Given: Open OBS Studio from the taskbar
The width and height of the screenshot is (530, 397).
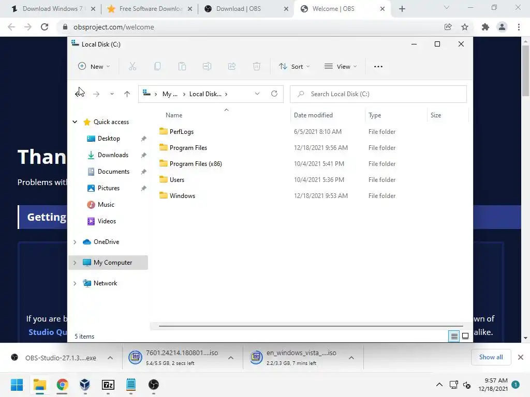Looking at the screenshot, I should coord(153,385).
